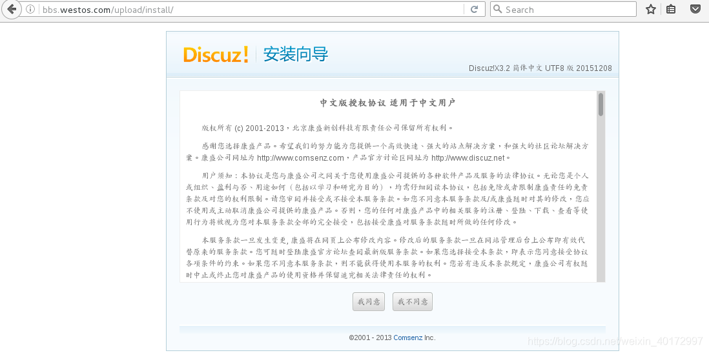Reload the page with the refresh icon
Image resolution: width=709 pixels, height=353 pixels.
tap(475, 9)
